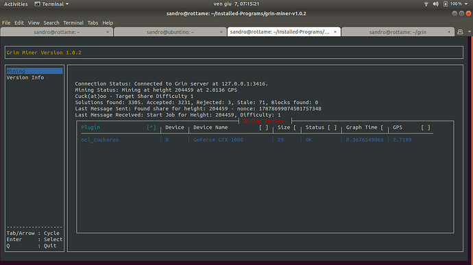The height and width of the screenshot is (265, 473).
Task: Click the Status column header
Action: pyautogui.click(x=315, y=127)
